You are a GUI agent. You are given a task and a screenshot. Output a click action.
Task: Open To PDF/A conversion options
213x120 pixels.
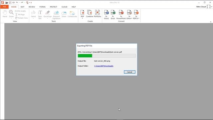[x=136, y=14]
